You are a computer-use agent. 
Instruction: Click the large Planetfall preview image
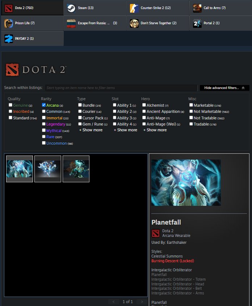point(186,183)
